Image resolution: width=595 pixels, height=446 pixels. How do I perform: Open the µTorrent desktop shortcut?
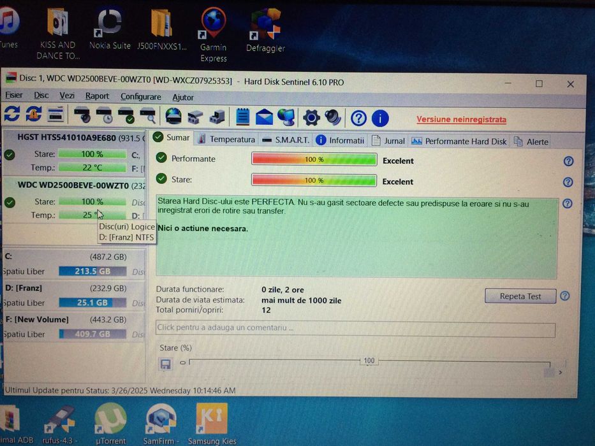click(110, 424)
